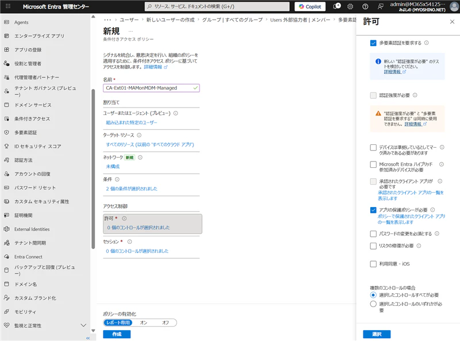Click the policy name input field
The width and height of the screenshot is (460, 341).
click(x=151, y=88)
